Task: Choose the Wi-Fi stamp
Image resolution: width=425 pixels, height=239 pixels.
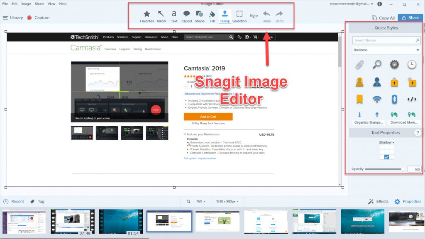Action: click(x=377, y=99)
